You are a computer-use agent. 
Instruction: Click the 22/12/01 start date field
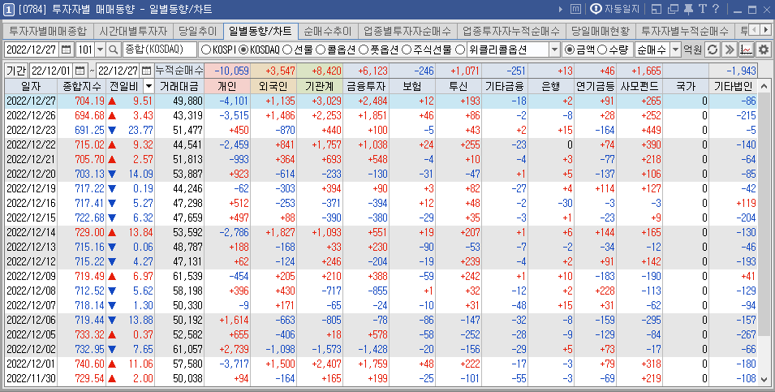51,70
